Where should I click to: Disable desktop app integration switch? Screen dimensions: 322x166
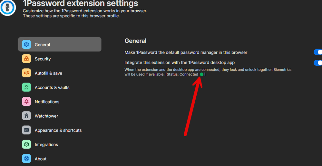point(318,63)
